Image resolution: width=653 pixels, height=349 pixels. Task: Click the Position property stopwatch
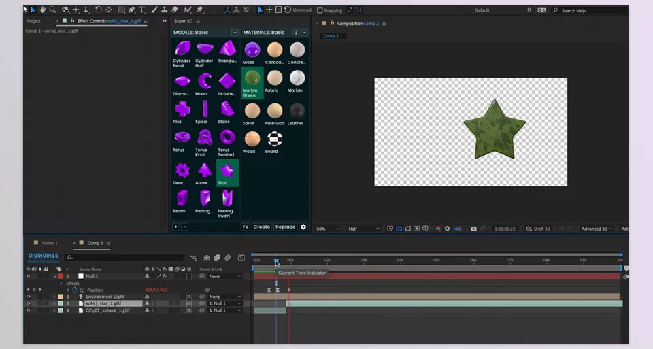[75, 290]
